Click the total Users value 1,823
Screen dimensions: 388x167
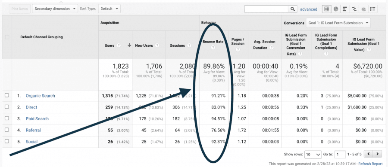[121, 66]
